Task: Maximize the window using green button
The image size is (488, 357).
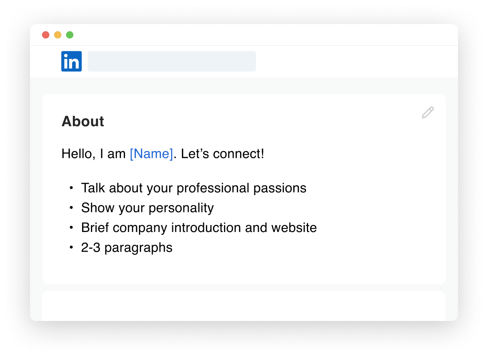Action: pyautogui.click(x=70, y=35)
